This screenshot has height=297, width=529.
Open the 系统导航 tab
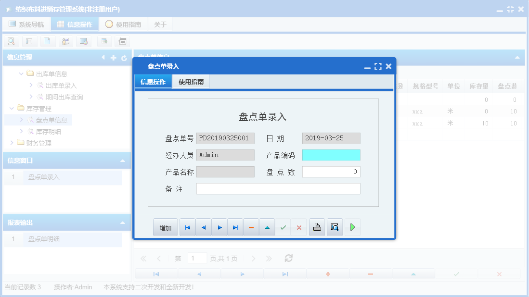(x=26, y=24)
